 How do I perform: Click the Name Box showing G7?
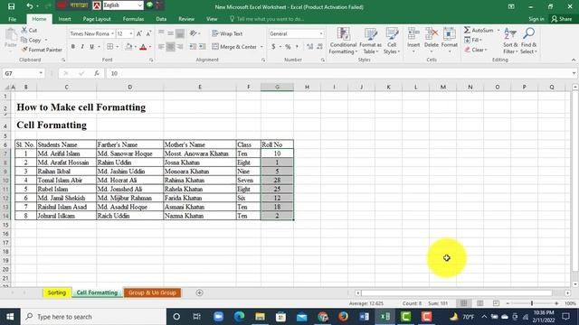19,73
